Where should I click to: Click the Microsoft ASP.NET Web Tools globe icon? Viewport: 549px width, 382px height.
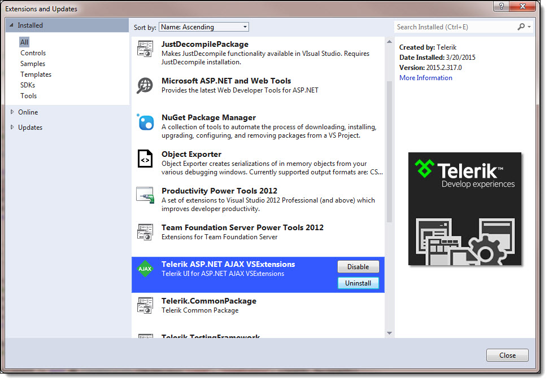click(x=145, y=85)
